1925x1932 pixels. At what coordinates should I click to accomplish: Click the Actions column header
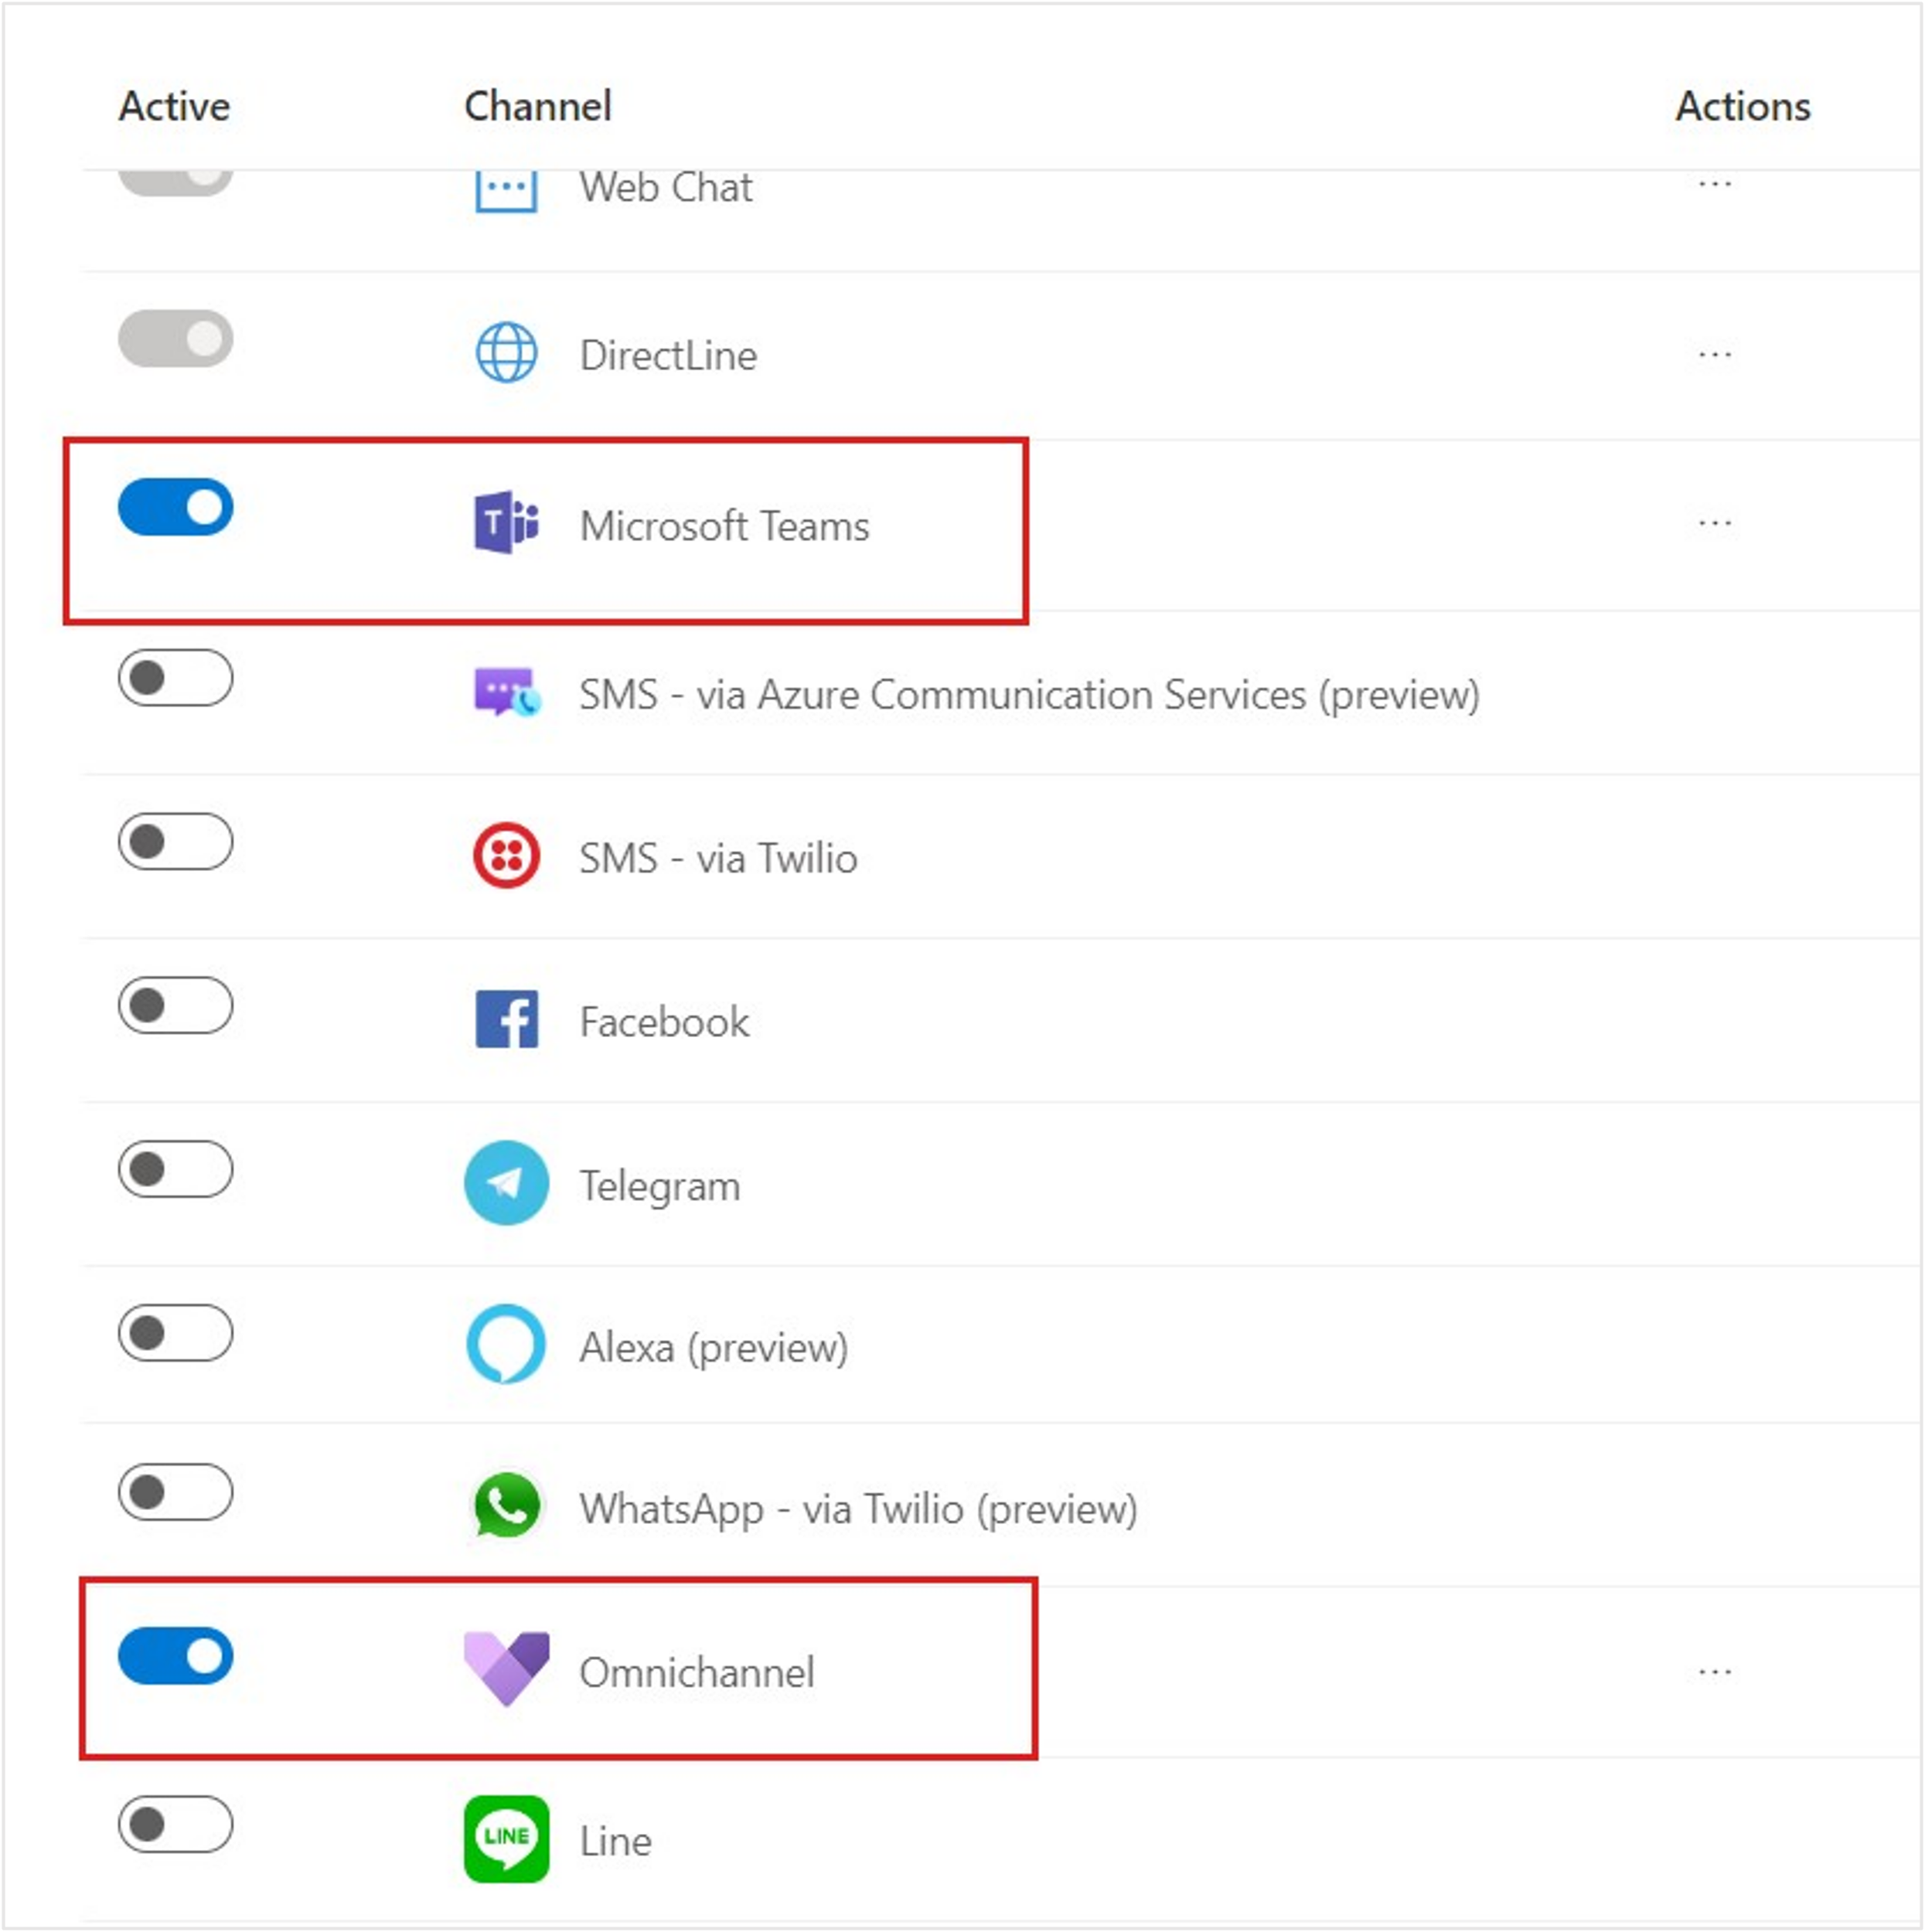pyautogui.click(x=1743, y=106)
